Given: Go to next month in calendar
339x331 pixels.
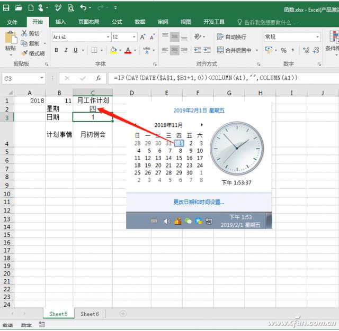Looking at the screenshot, I should [x=202, y=125].
